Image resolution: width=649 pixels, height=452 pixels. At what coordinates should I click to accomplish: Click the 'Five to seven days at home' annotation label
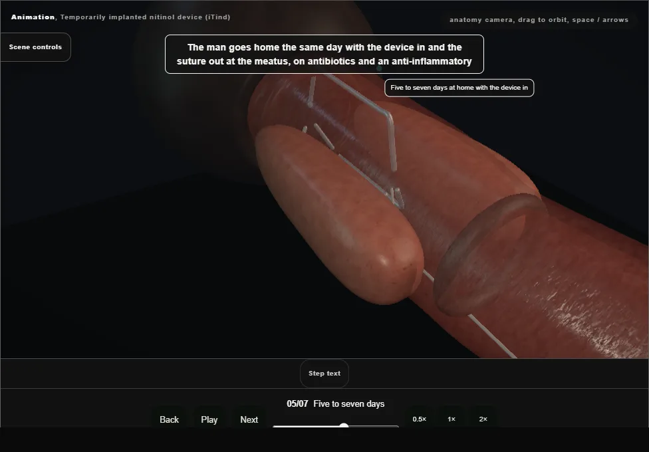[459, 88]
